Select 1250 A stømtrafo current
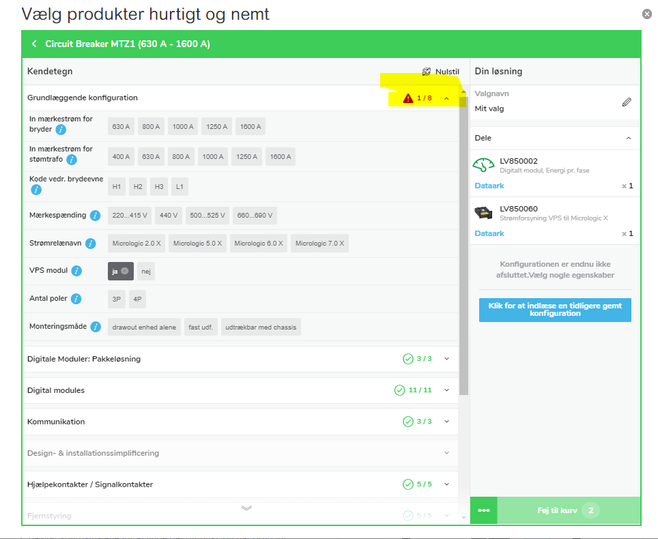658x539 pixels. [247, 157]
